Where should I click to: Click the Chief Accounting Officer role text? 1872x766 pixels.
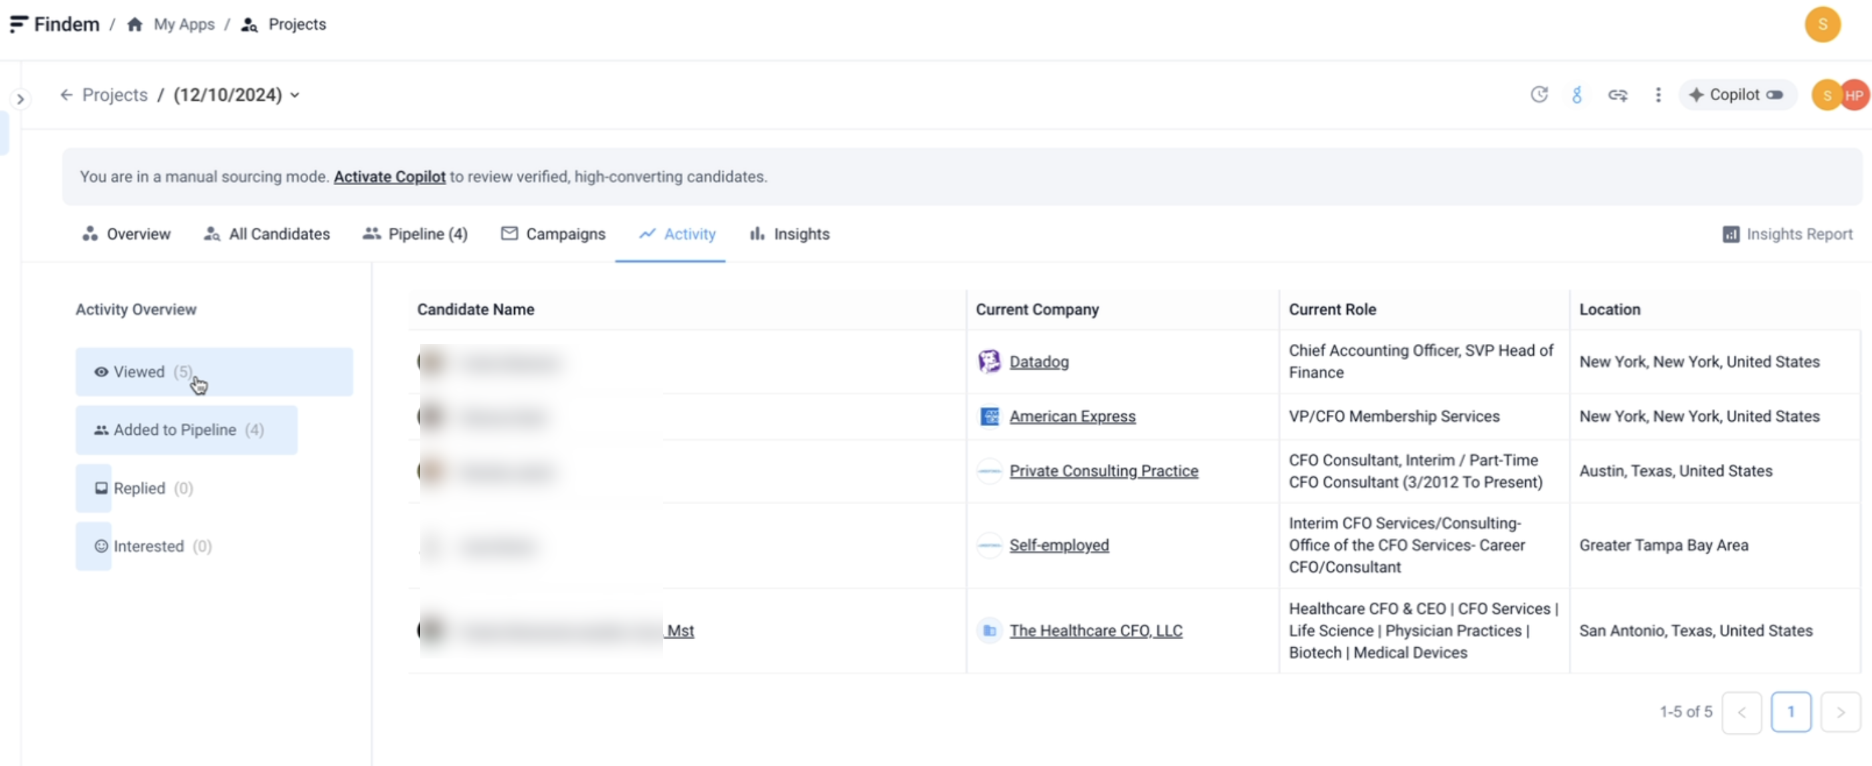pos(1421,362)
